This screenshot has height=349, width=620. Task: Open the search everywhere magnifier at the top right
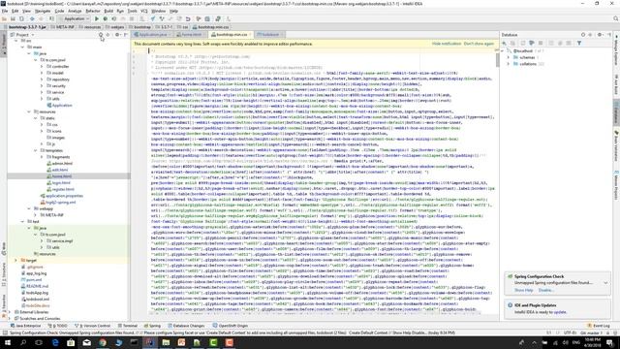click(x=616, y=18)
